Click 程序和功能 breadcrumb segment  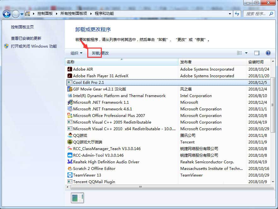pos(104,14)
